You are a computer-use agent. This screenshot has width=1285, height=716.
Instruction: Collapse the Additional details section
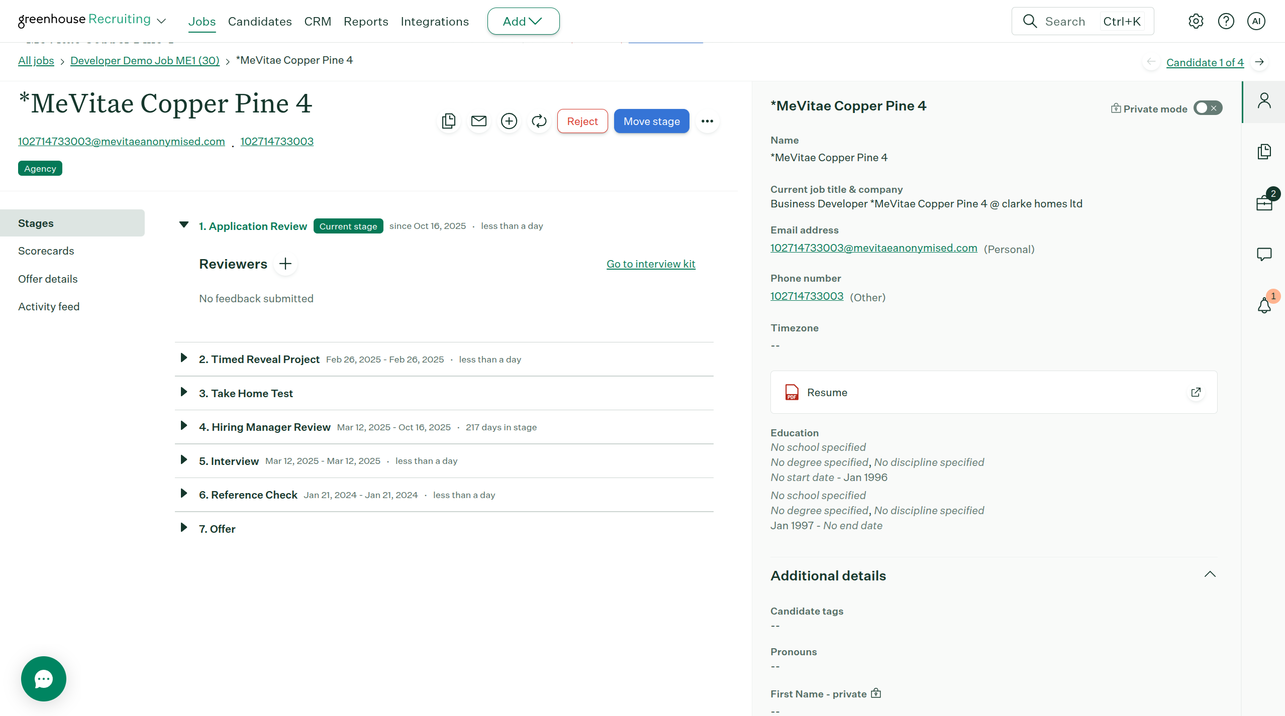1210,574
